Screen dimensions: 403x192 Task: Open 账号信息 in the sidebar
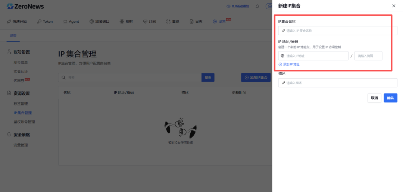[x=21, y=62]
